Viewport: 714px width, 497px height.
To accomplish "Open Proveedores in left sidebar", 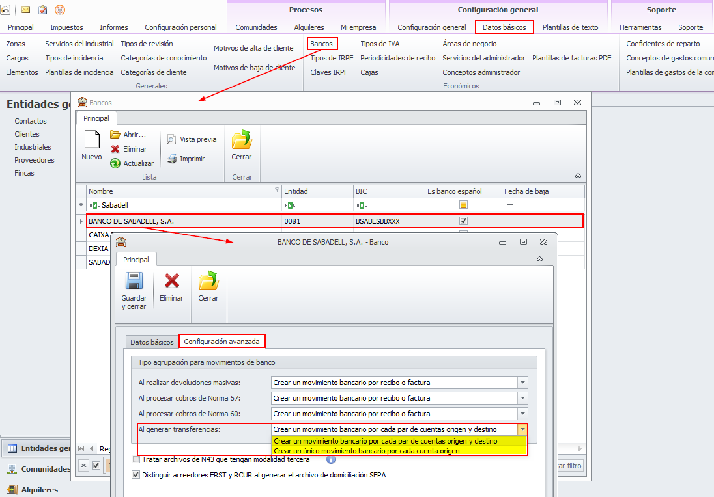I will [34, 160].
